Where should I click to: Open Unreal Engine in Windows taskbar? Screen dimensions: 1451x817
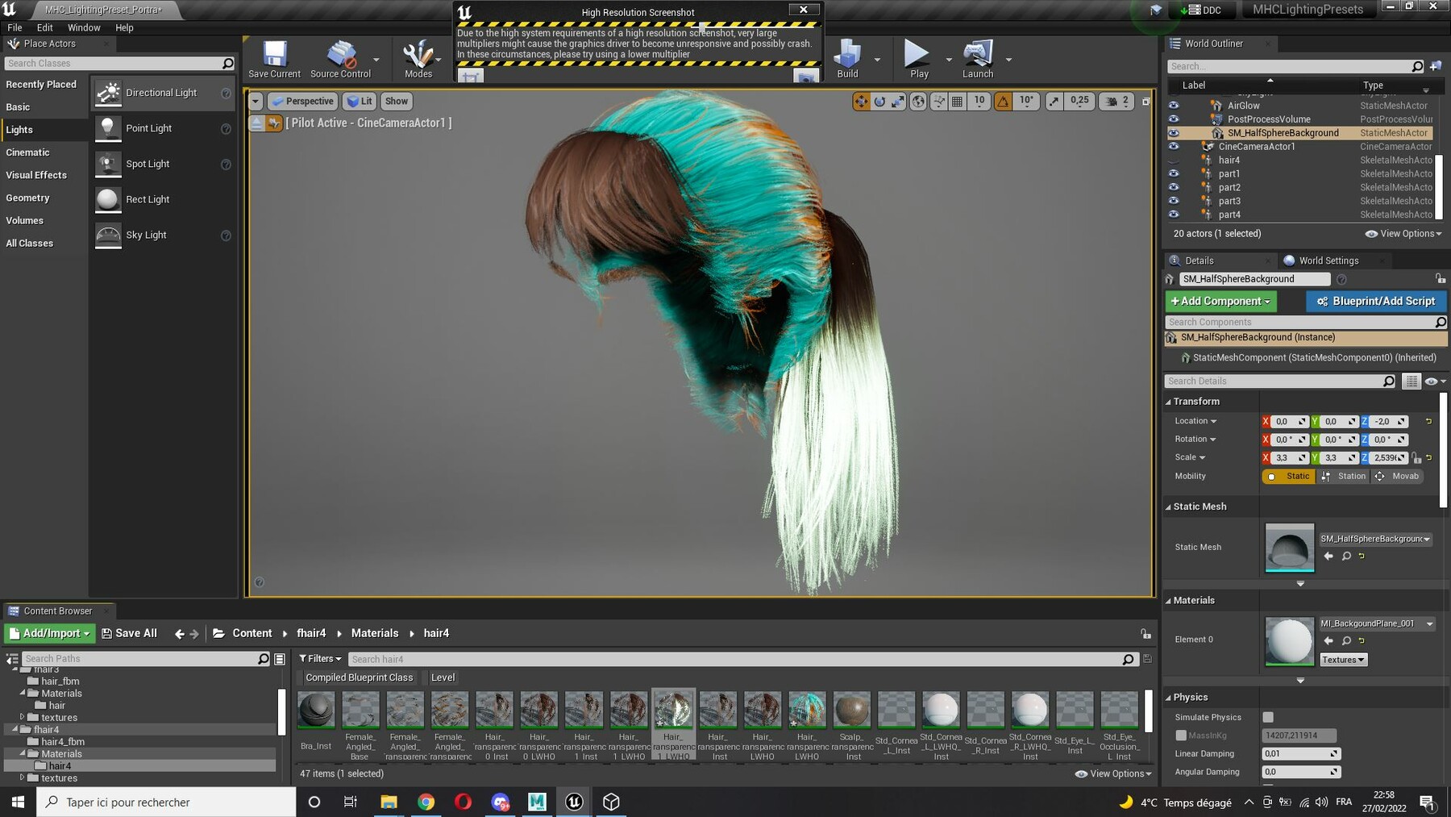(574, 802)
